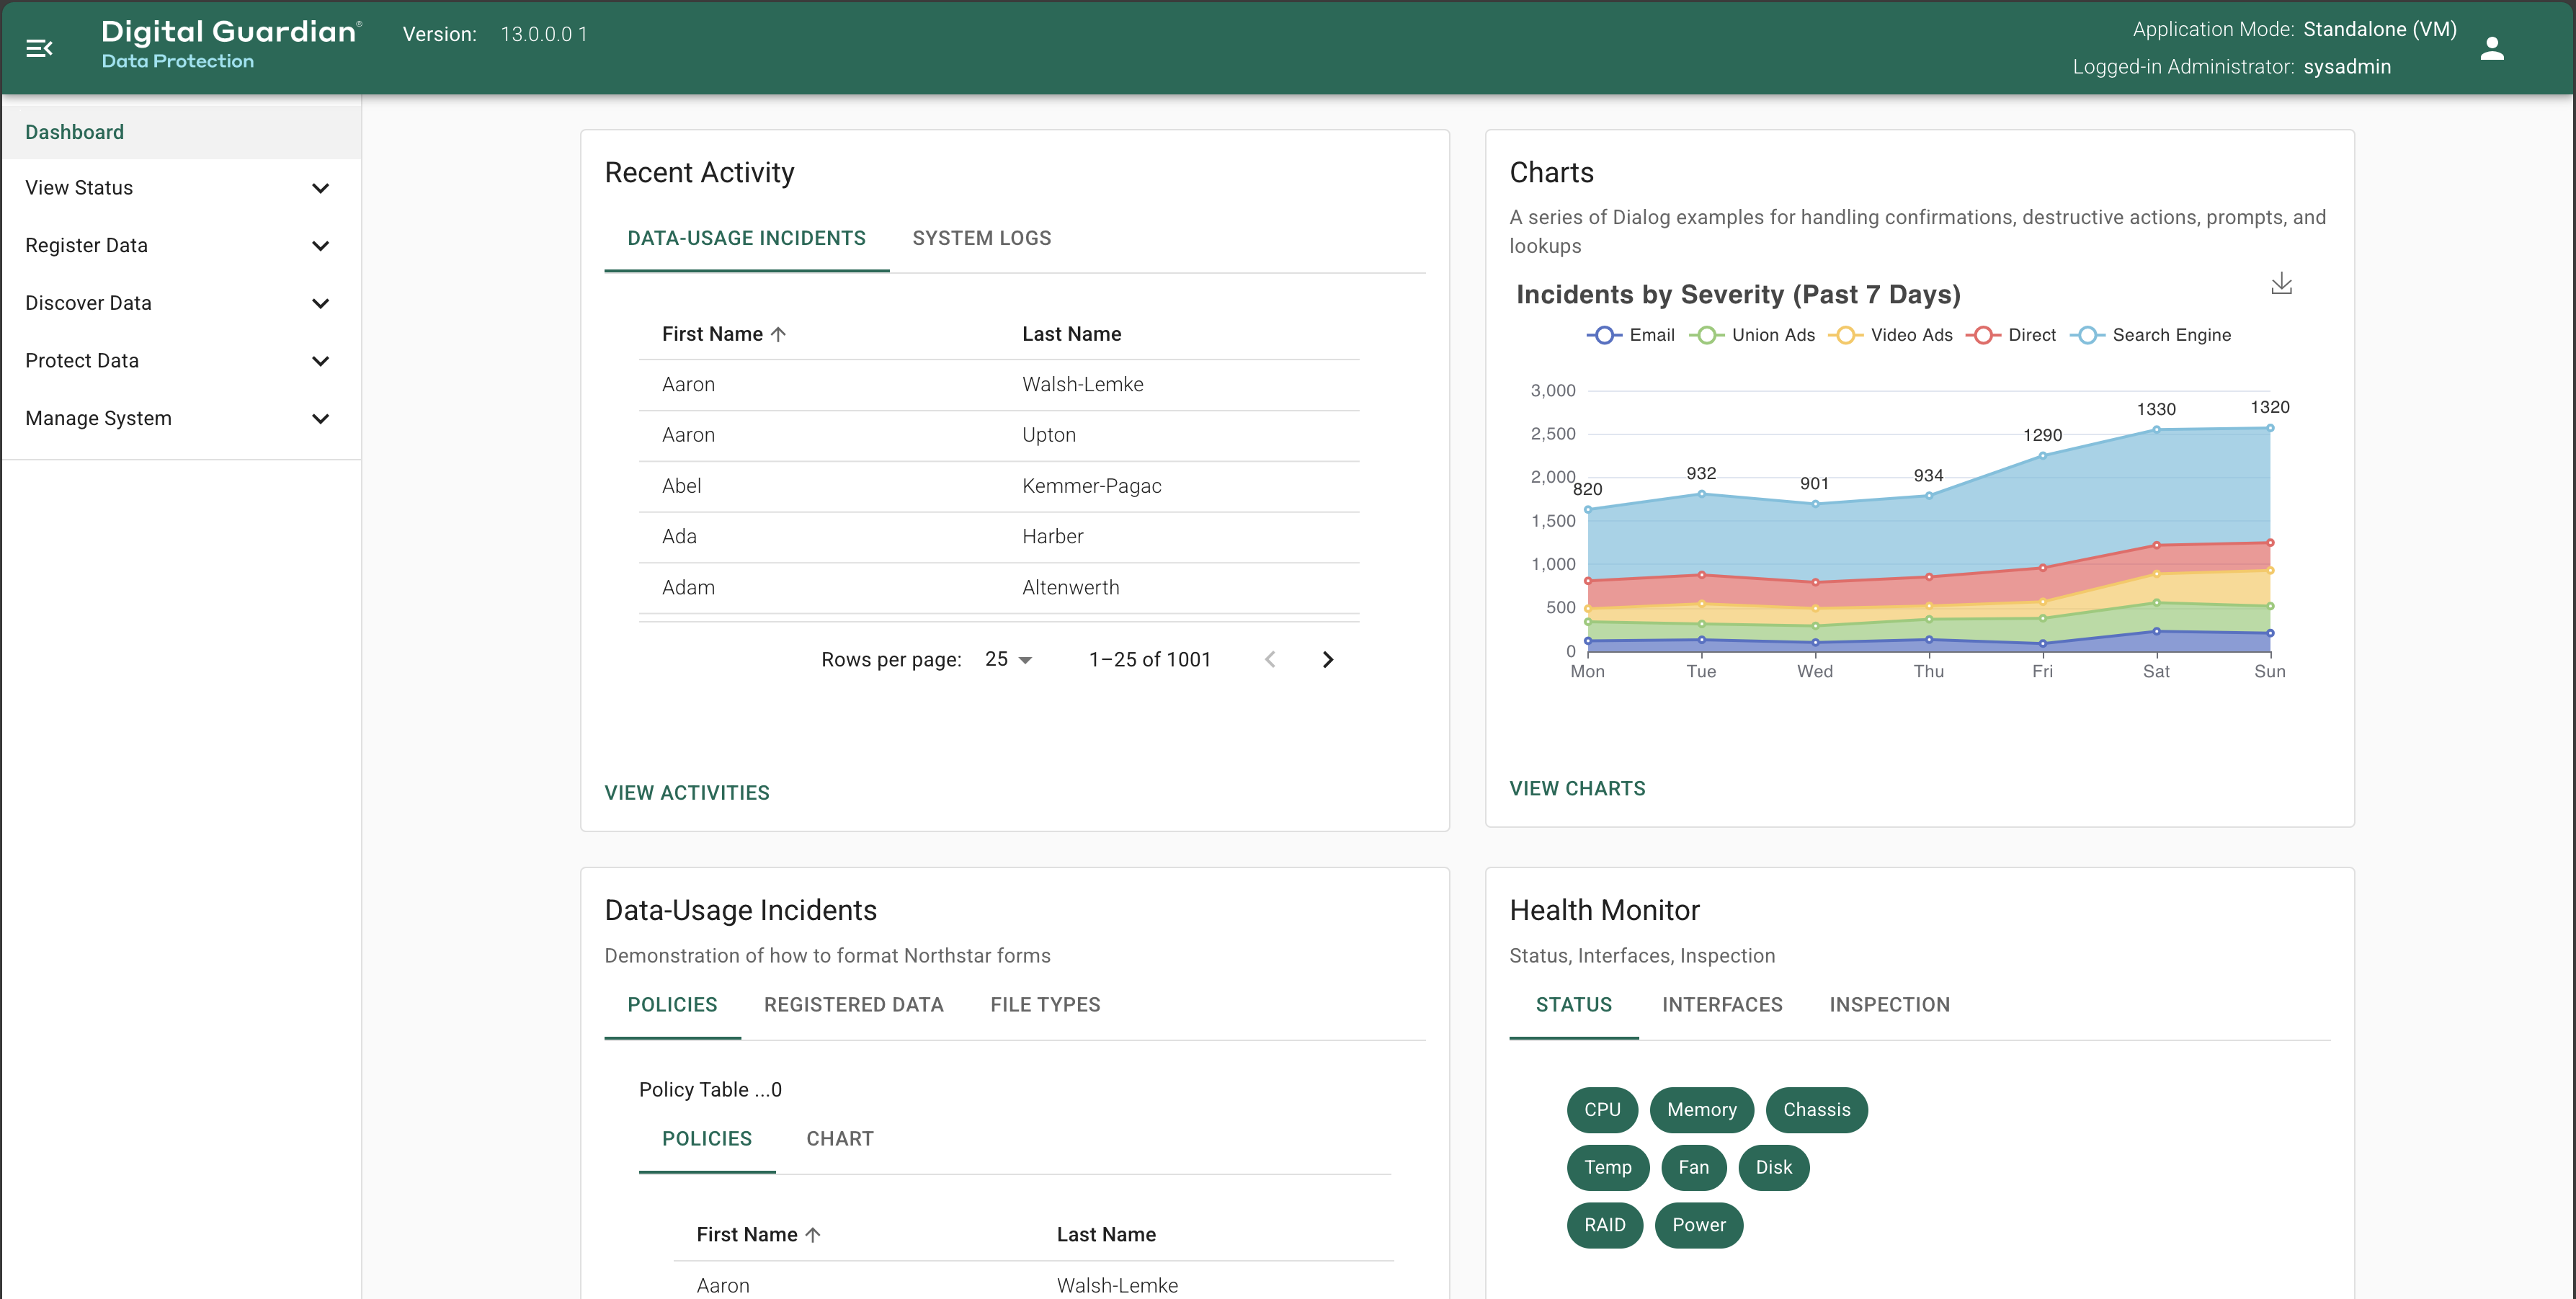Select the row for Abel Kemmer-Pagac
The width and height of the screenshot is (2576, 1299).
(x=999, y=486)
